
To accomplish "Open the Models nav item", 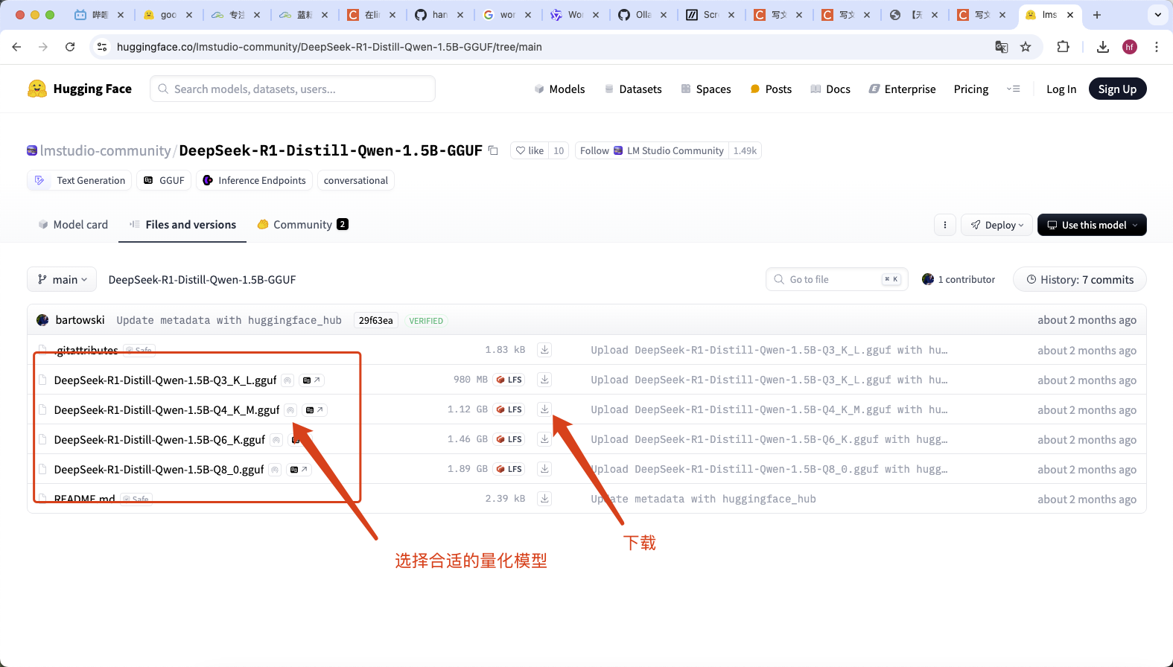I will click(x=560, y=89).
